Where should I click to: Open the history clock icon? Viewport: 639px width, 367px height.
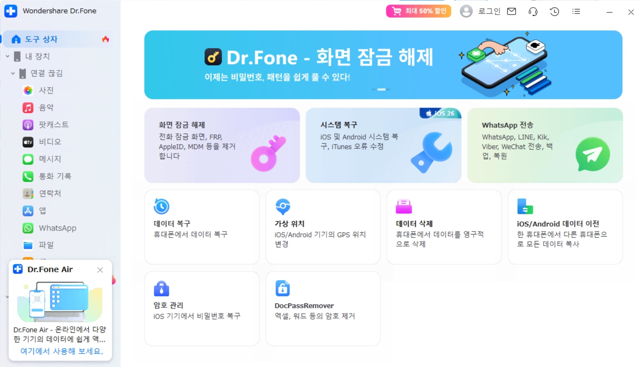555,11
